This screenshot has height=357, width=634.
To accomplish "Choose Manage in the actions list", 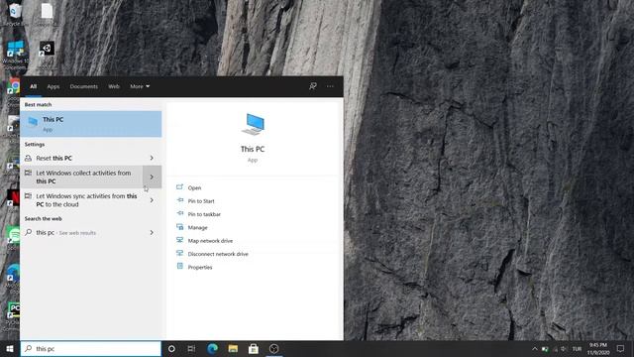I will pyautogui.click(x=198, y=227).
